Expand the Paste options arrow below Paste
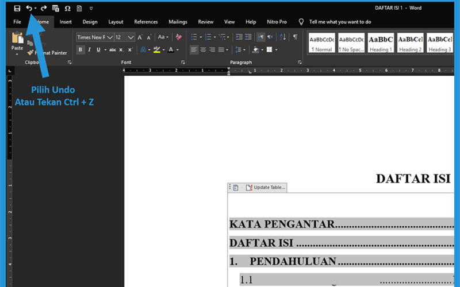 (17, 55)
